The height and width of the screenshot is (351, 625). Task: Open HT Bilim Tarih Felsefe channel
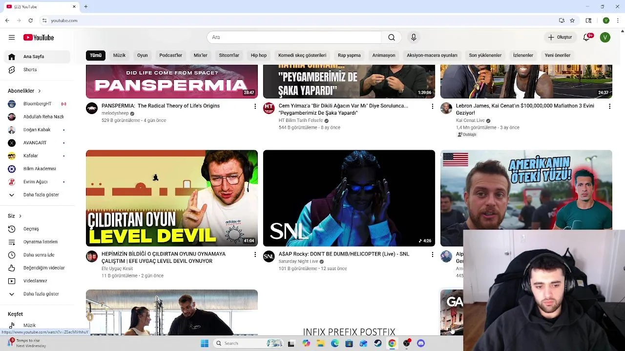click(301, 120)
